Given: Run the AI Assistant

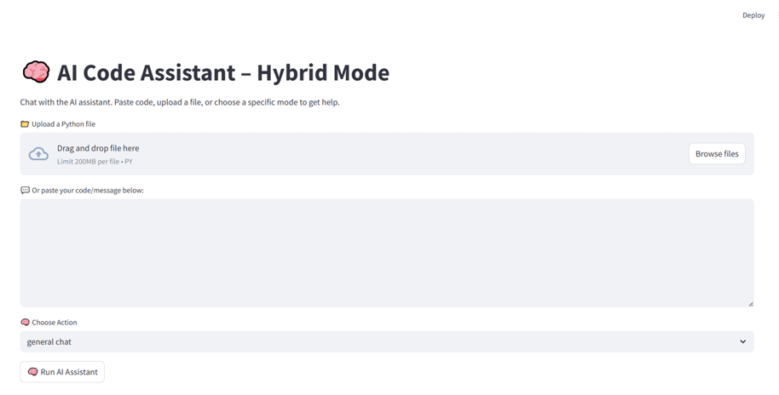Looking at the screenshot, I should coord(62,372).
